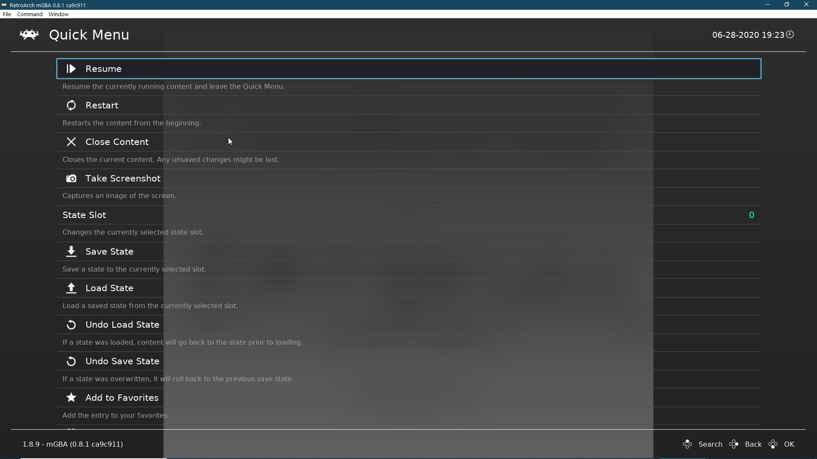Click the Back control in the bottom bar
The width and height of the screenshot is (817, 459).
click(x=754, y=444)
